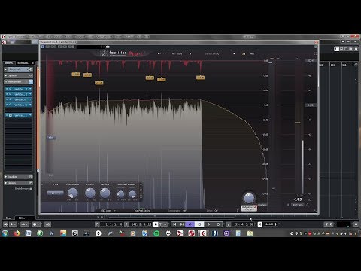Image resolution: width=361 pixels, height=271 pixels.
Task: Bypass the first FabFilter insert slot
Action: click(x=7, y=89)
